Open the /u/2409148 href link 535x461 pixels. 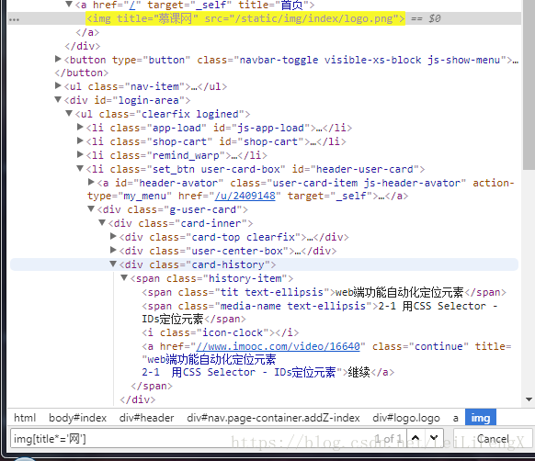coord(245,196)
